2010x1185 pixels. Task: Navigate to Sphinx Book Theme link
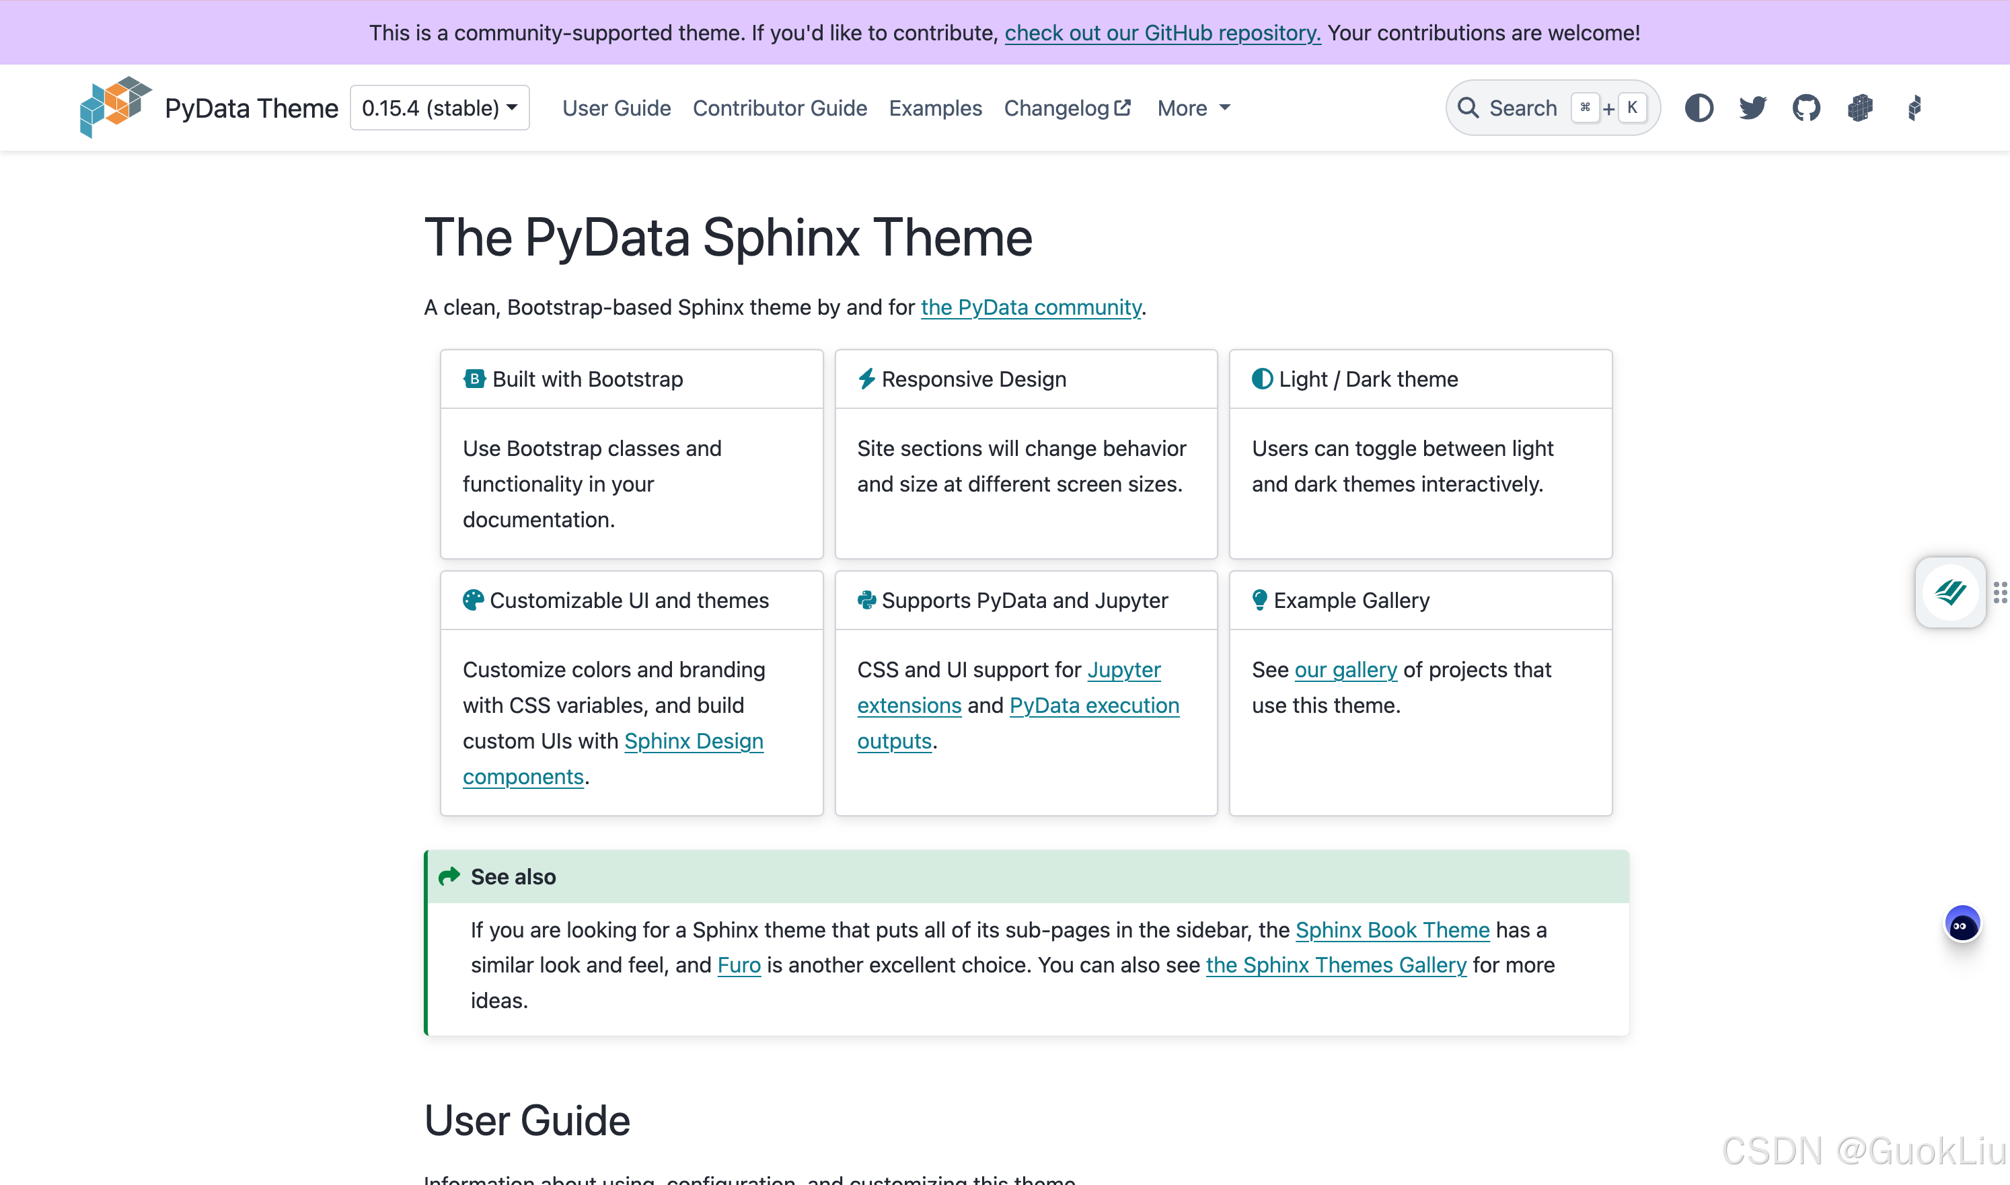pyautogui.click(x=1394, y=929)
